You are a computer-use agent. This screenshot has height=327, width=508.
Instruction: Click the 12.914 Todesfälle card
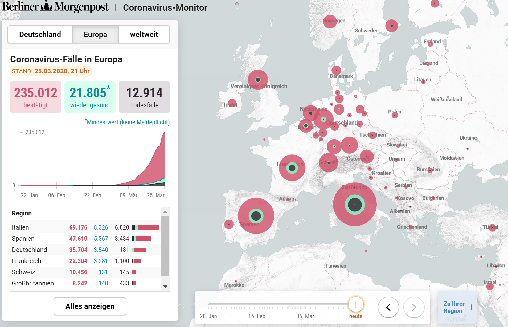(144, 97)
